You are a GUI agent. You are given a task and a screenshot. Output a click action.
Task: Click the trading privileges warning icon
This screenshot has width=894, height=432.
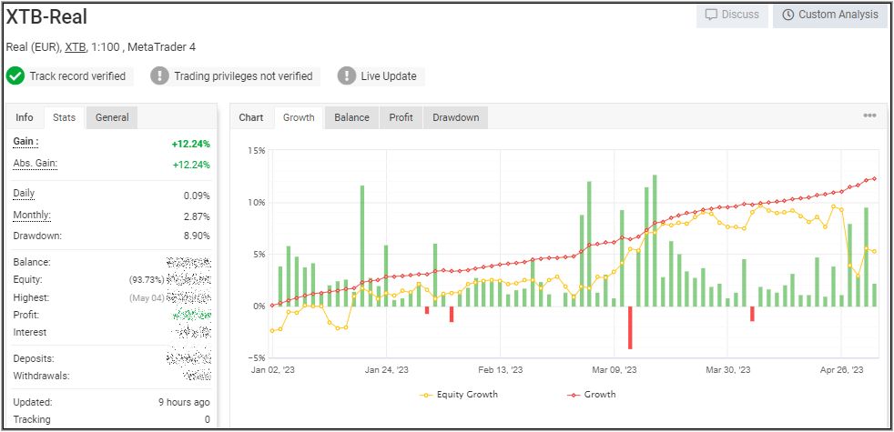pyautogui.click(x=160, y=76)
